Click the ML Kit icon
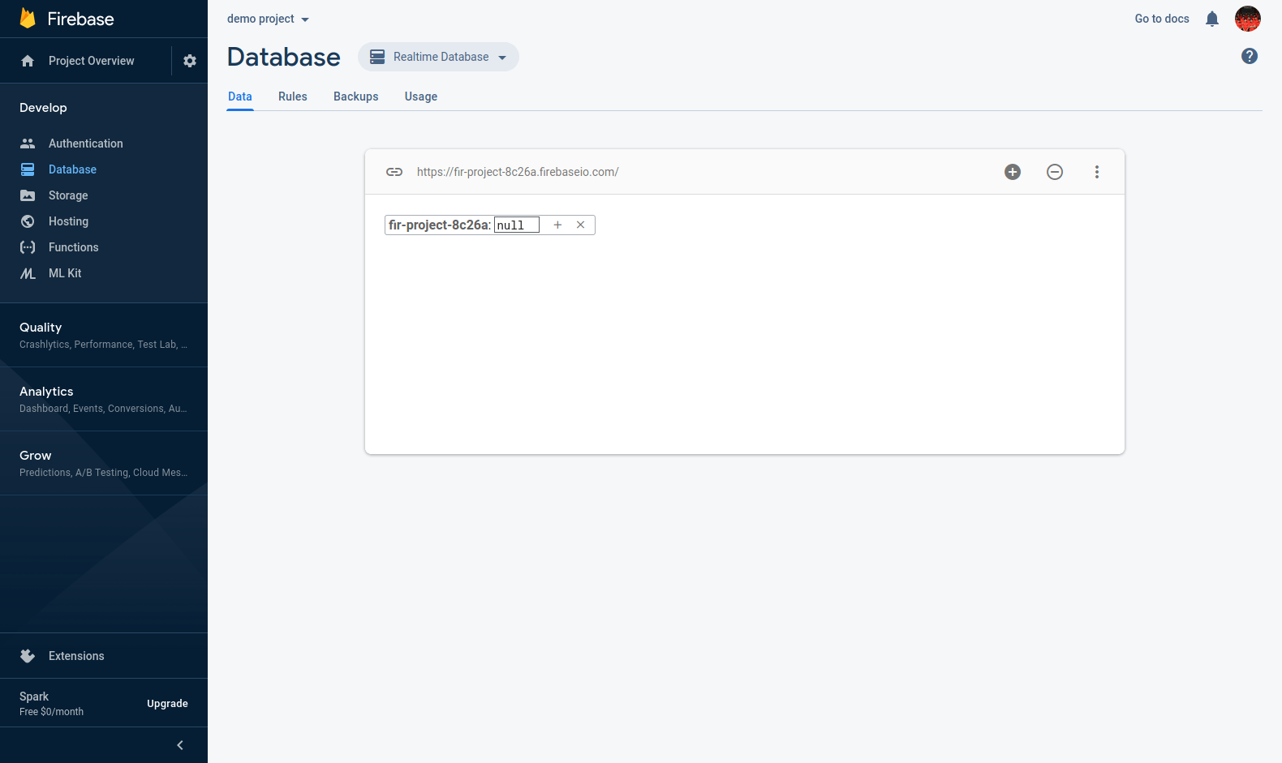Image resolution: width=1282 pixels, height=763 pixels. [x=28, y=273]
